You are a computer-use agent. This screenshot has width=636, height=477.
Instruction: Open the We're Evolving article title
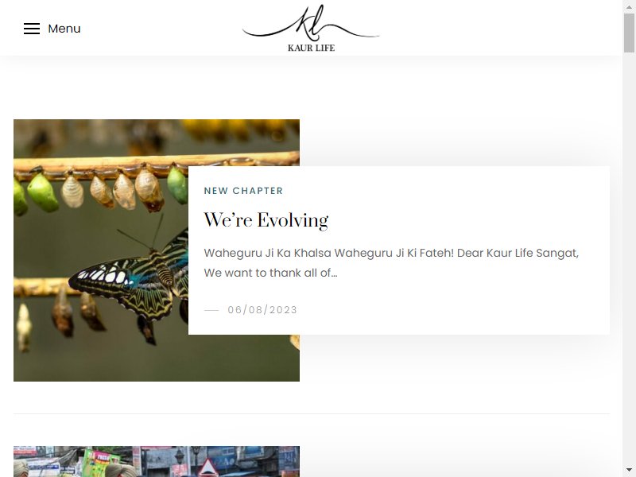(266, 220)
